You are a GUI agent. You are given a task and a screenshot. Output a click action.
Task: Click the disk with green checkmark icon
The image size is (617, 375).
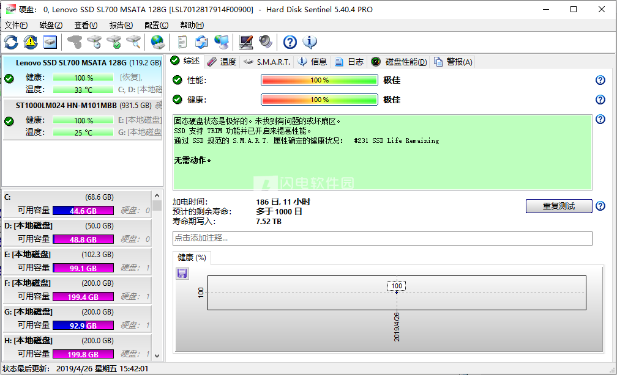114,42
